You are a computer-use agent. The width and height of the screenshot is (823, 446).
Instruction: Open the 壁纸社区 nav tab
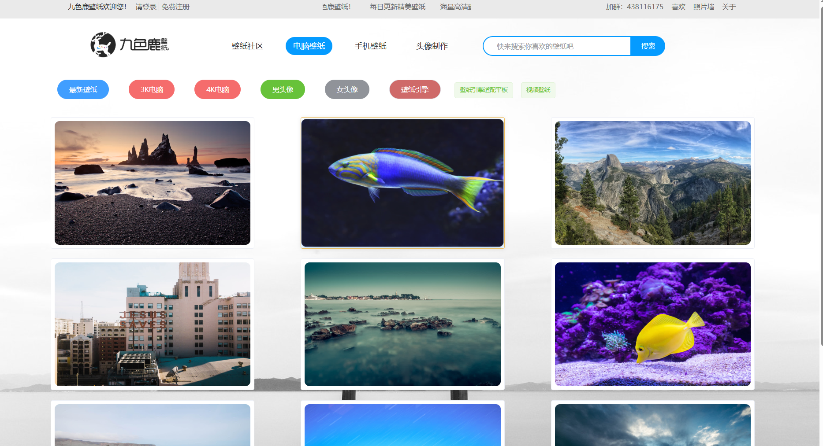[x=247, y=46]
